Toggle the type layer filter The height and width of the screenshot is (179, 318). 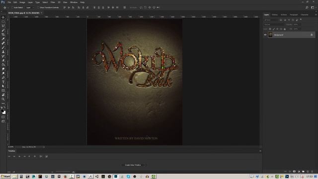(x=289, y=20)
